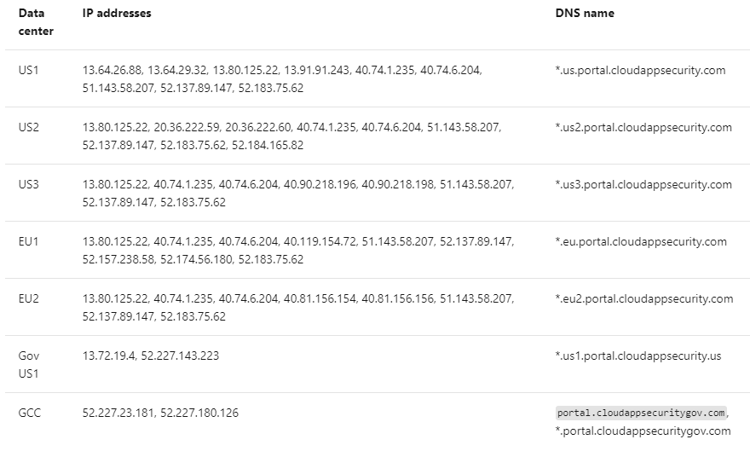Click the "DNS name" column header
Viewport: 750px width, 451px height.
[584, 14]
